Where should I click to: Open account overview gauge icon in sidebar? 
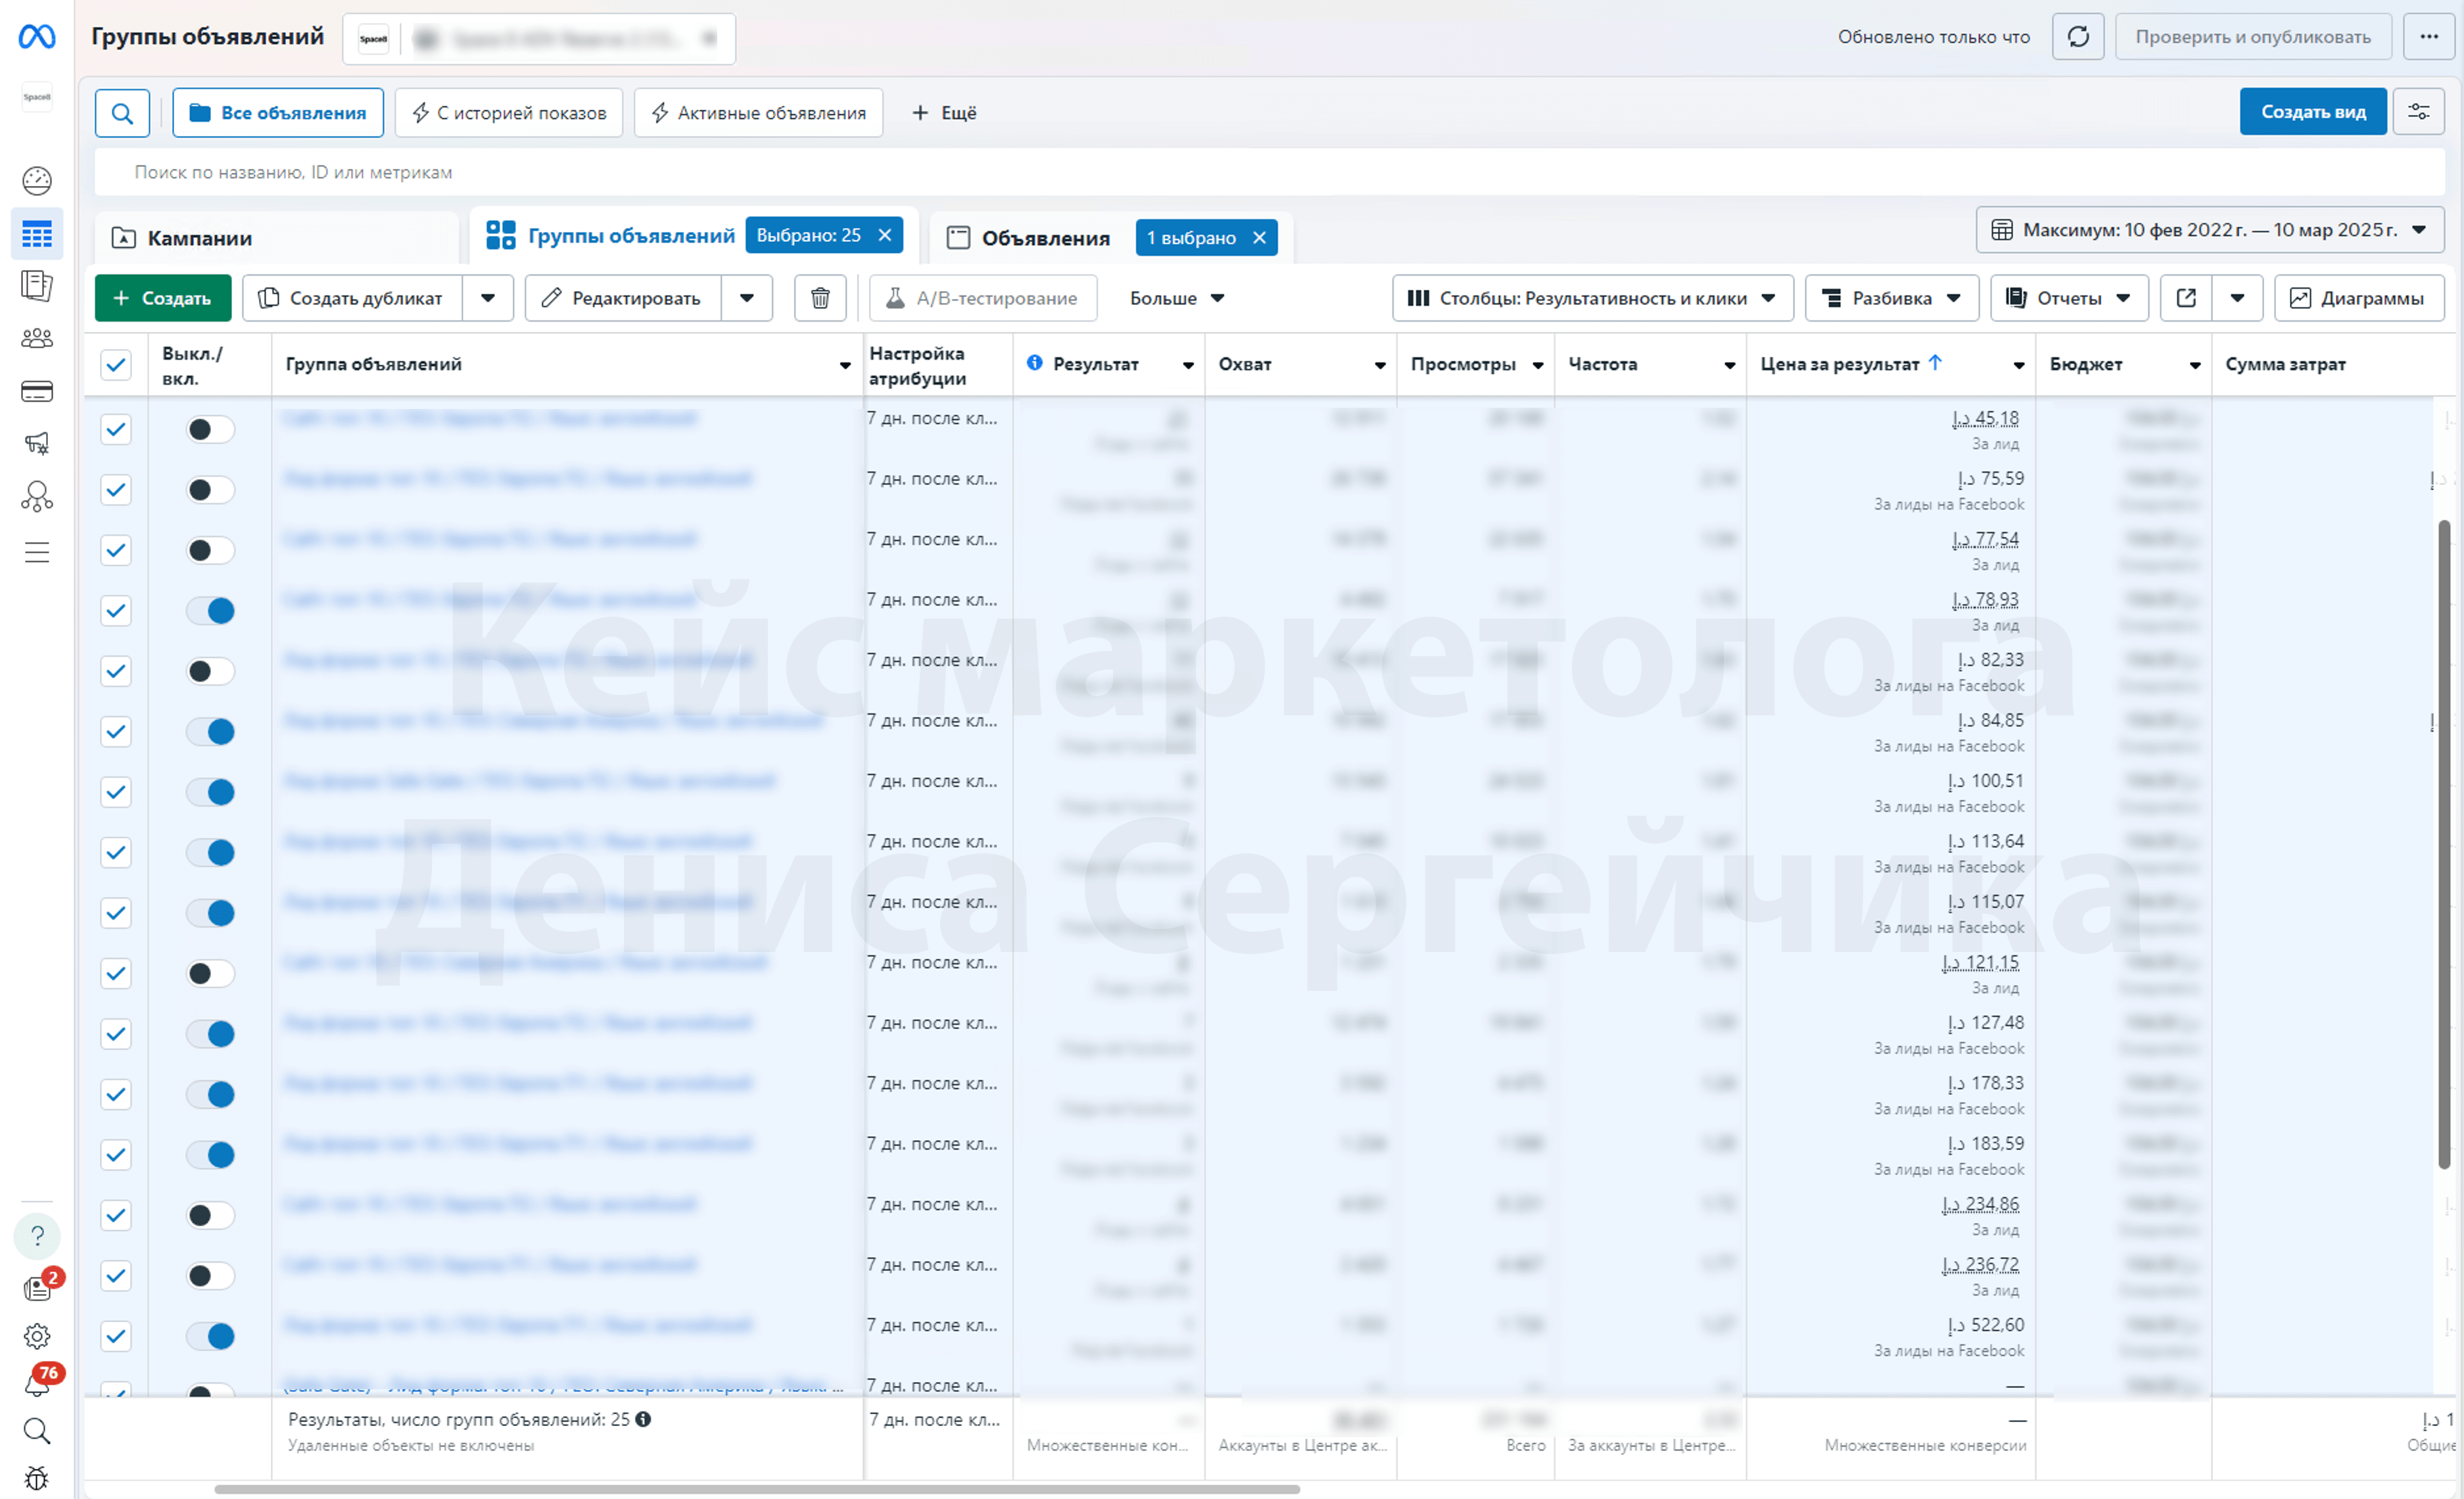(37, 181)
